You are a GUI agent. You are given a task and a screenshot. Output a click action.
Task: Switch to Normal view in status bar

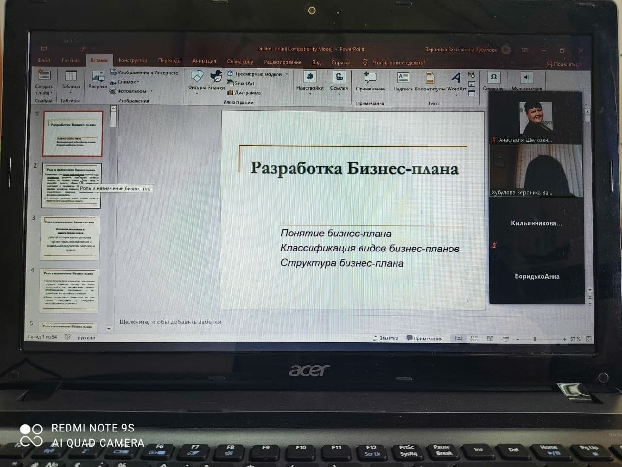458,339
